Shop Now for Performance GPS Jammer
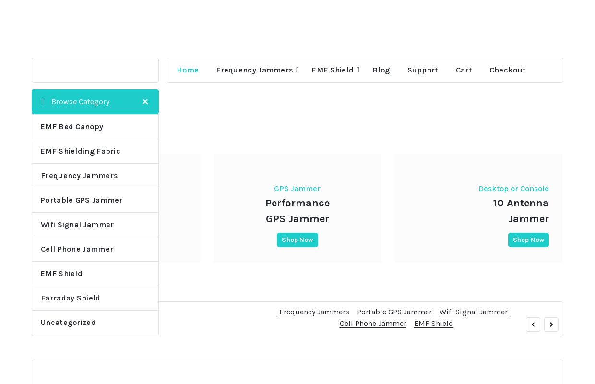The image size is (595, 384). [297, 240]
